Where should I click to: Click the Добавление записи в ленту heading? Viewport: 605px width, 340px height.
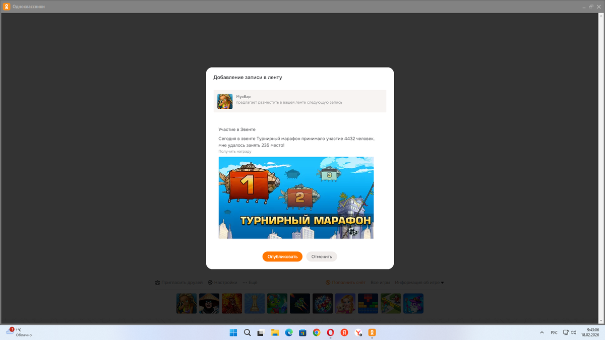(248, 78)
